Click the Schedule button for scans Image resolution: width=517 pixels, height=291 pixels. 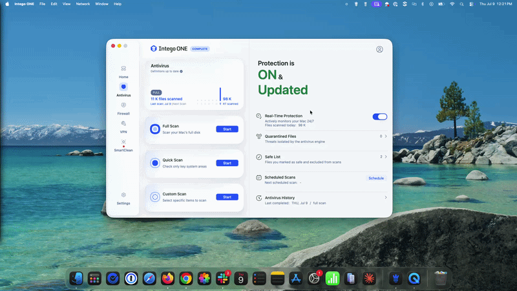(x=376, y=178)
